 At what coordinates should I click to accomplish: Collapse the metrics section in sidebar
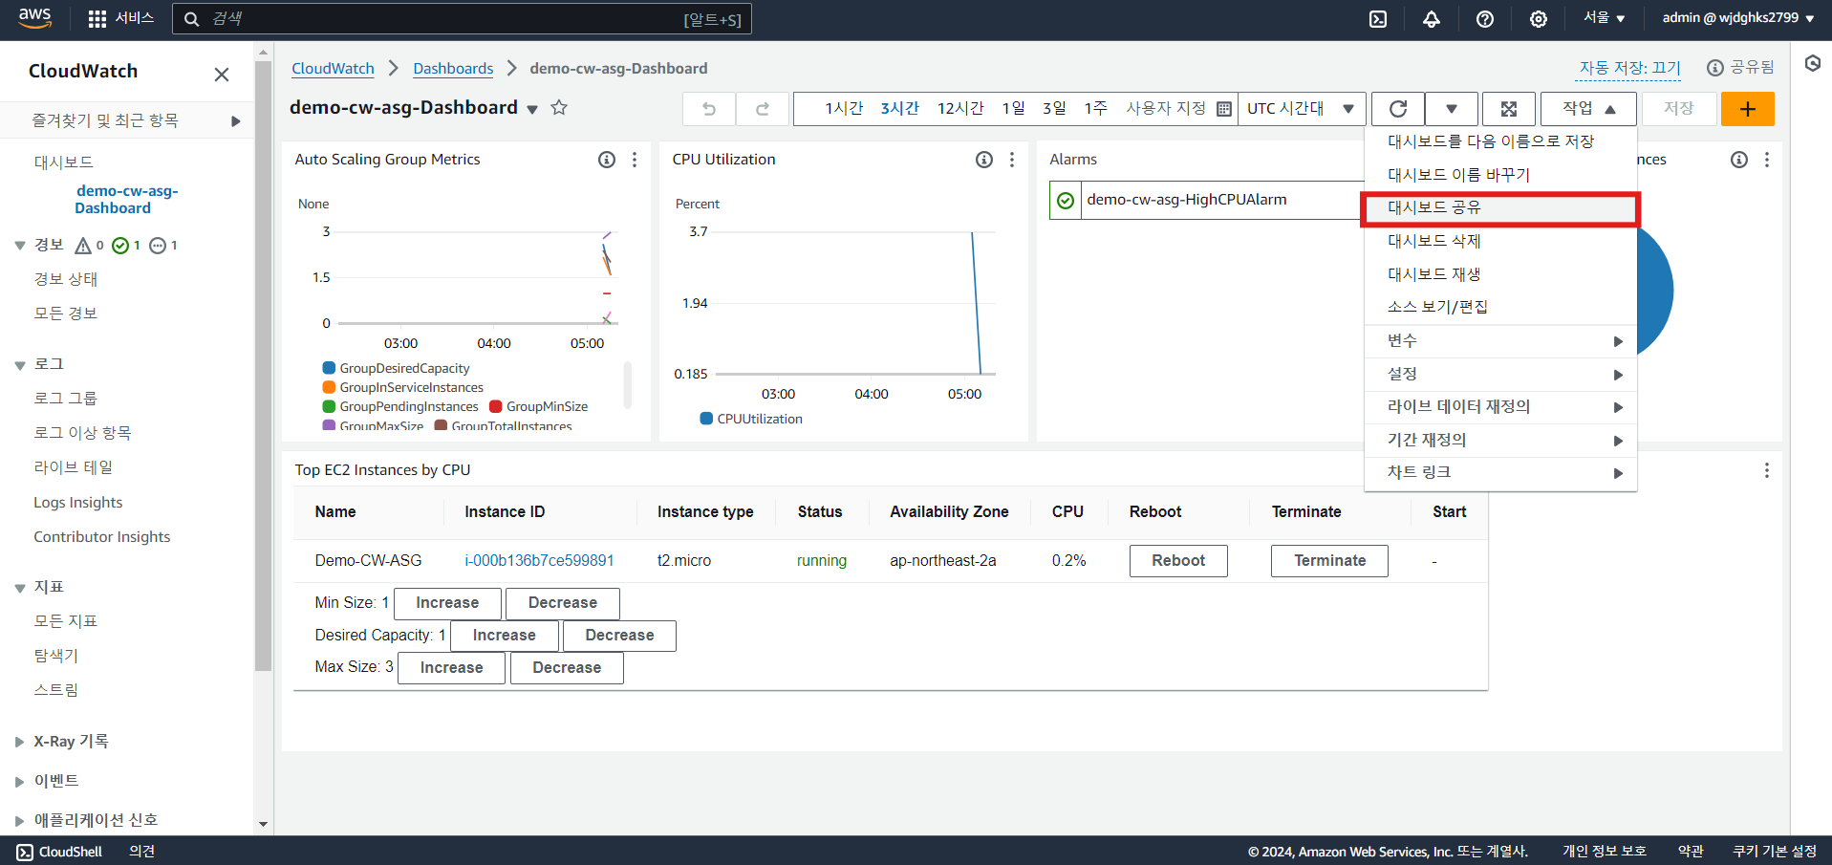20,588
